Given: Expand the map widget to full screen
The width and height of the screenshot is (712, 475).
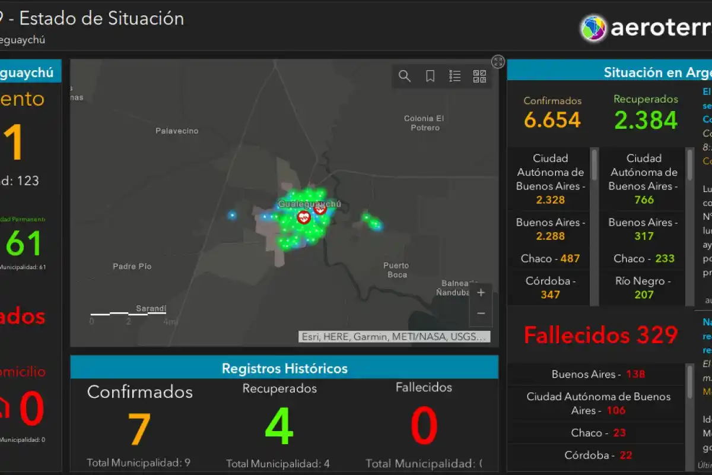Looking at the screenshot, I should pos(497,62).
